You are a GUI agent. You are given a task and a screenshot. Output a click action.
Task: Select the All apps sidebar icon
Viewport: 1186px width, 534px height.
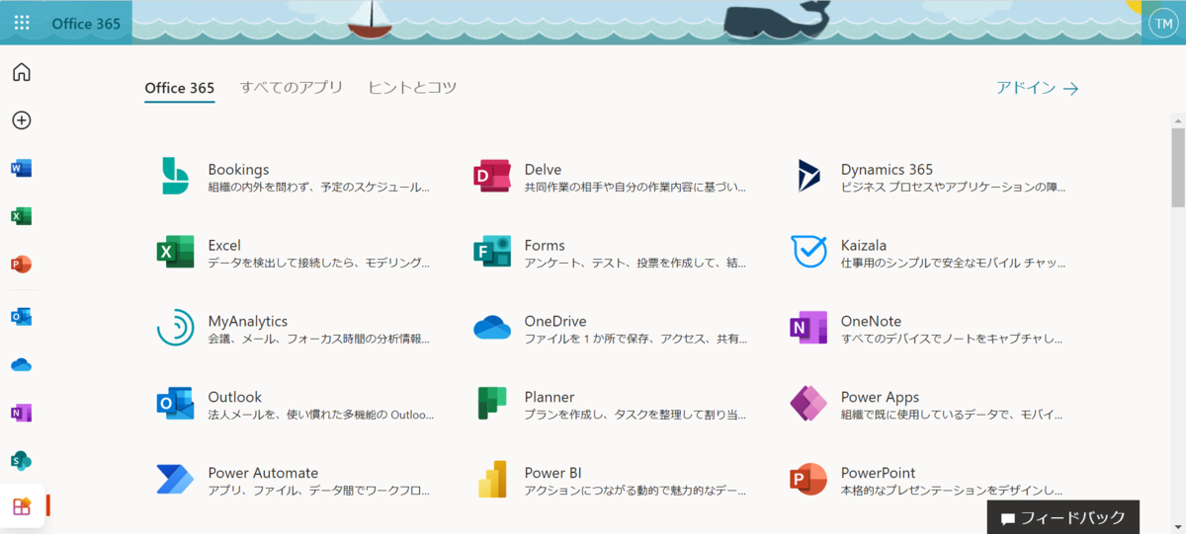click(22, 507)
